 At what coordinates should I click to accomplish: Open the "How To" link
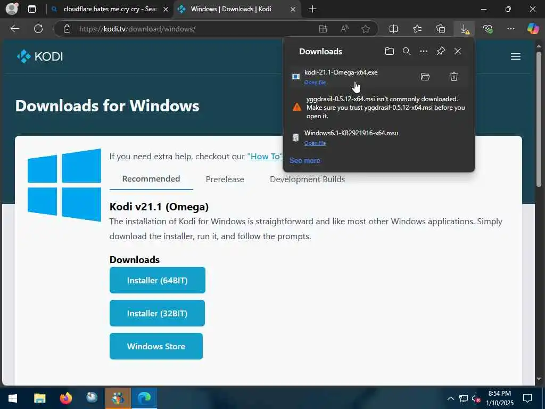(x=265, y=157)
